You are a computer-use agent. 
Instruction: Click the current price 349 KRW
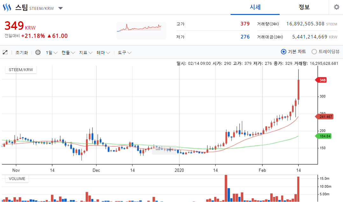[20, 26]
